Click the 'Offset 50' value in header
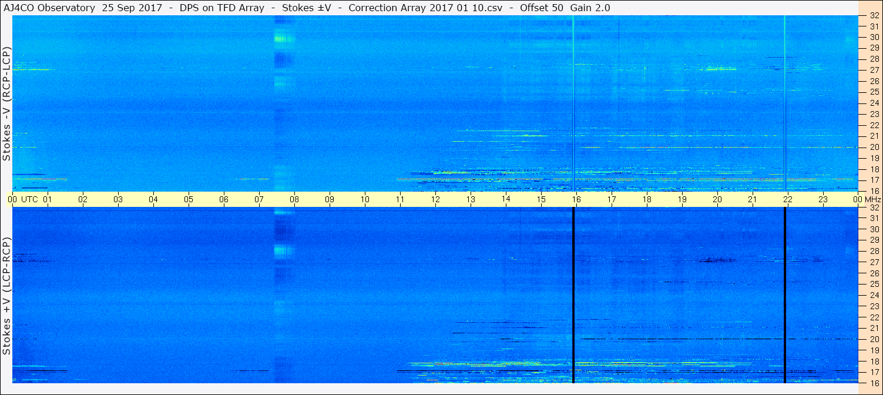This screenshot has height=395, width=883. click(x=541, y=8)
